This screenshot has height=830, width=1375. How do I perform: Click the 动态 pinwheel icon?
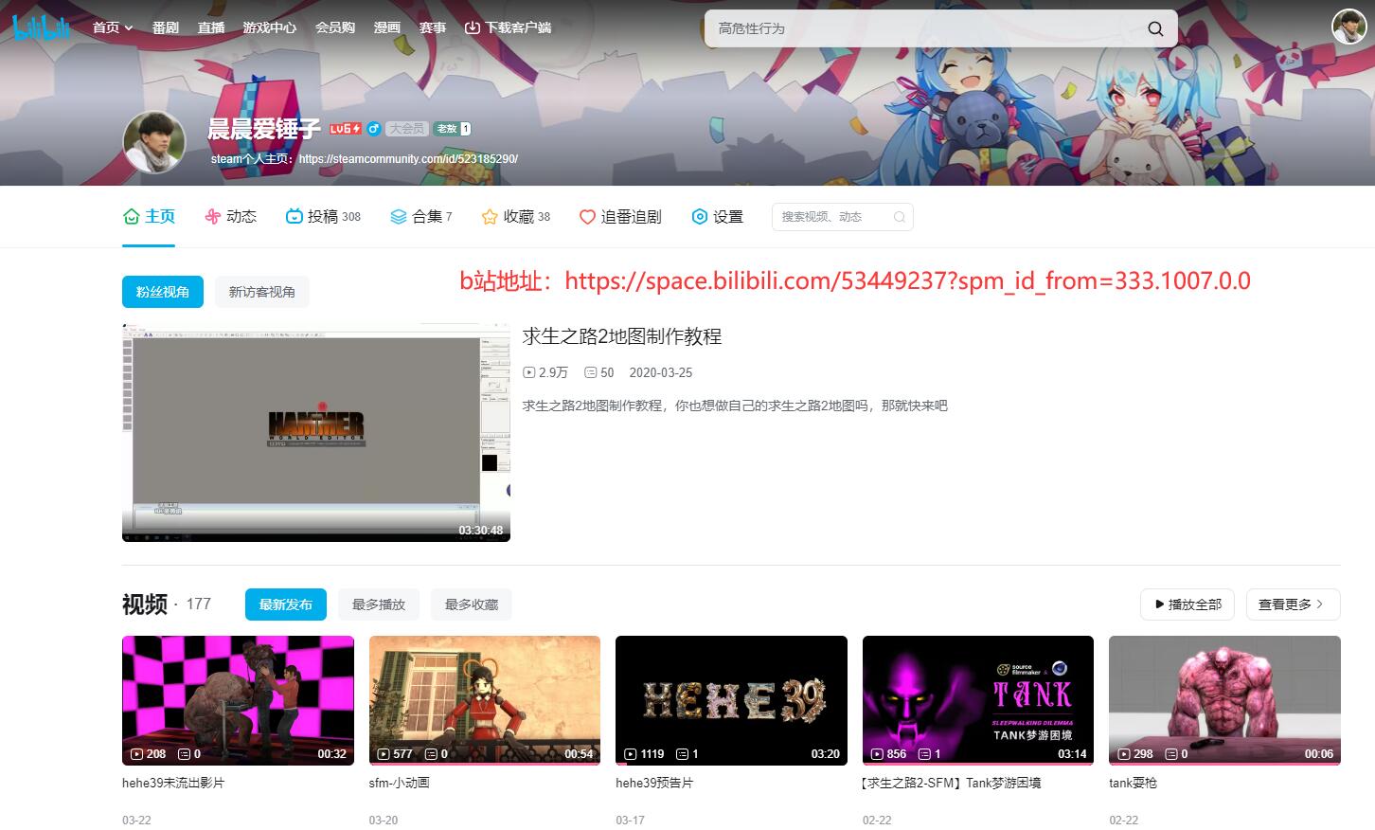click(x=212, y=217)
